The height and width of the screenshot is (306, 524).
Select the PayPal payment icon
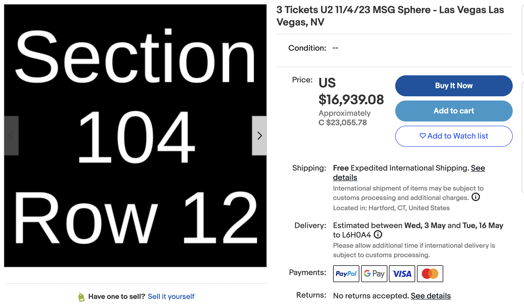click(346, 274)
